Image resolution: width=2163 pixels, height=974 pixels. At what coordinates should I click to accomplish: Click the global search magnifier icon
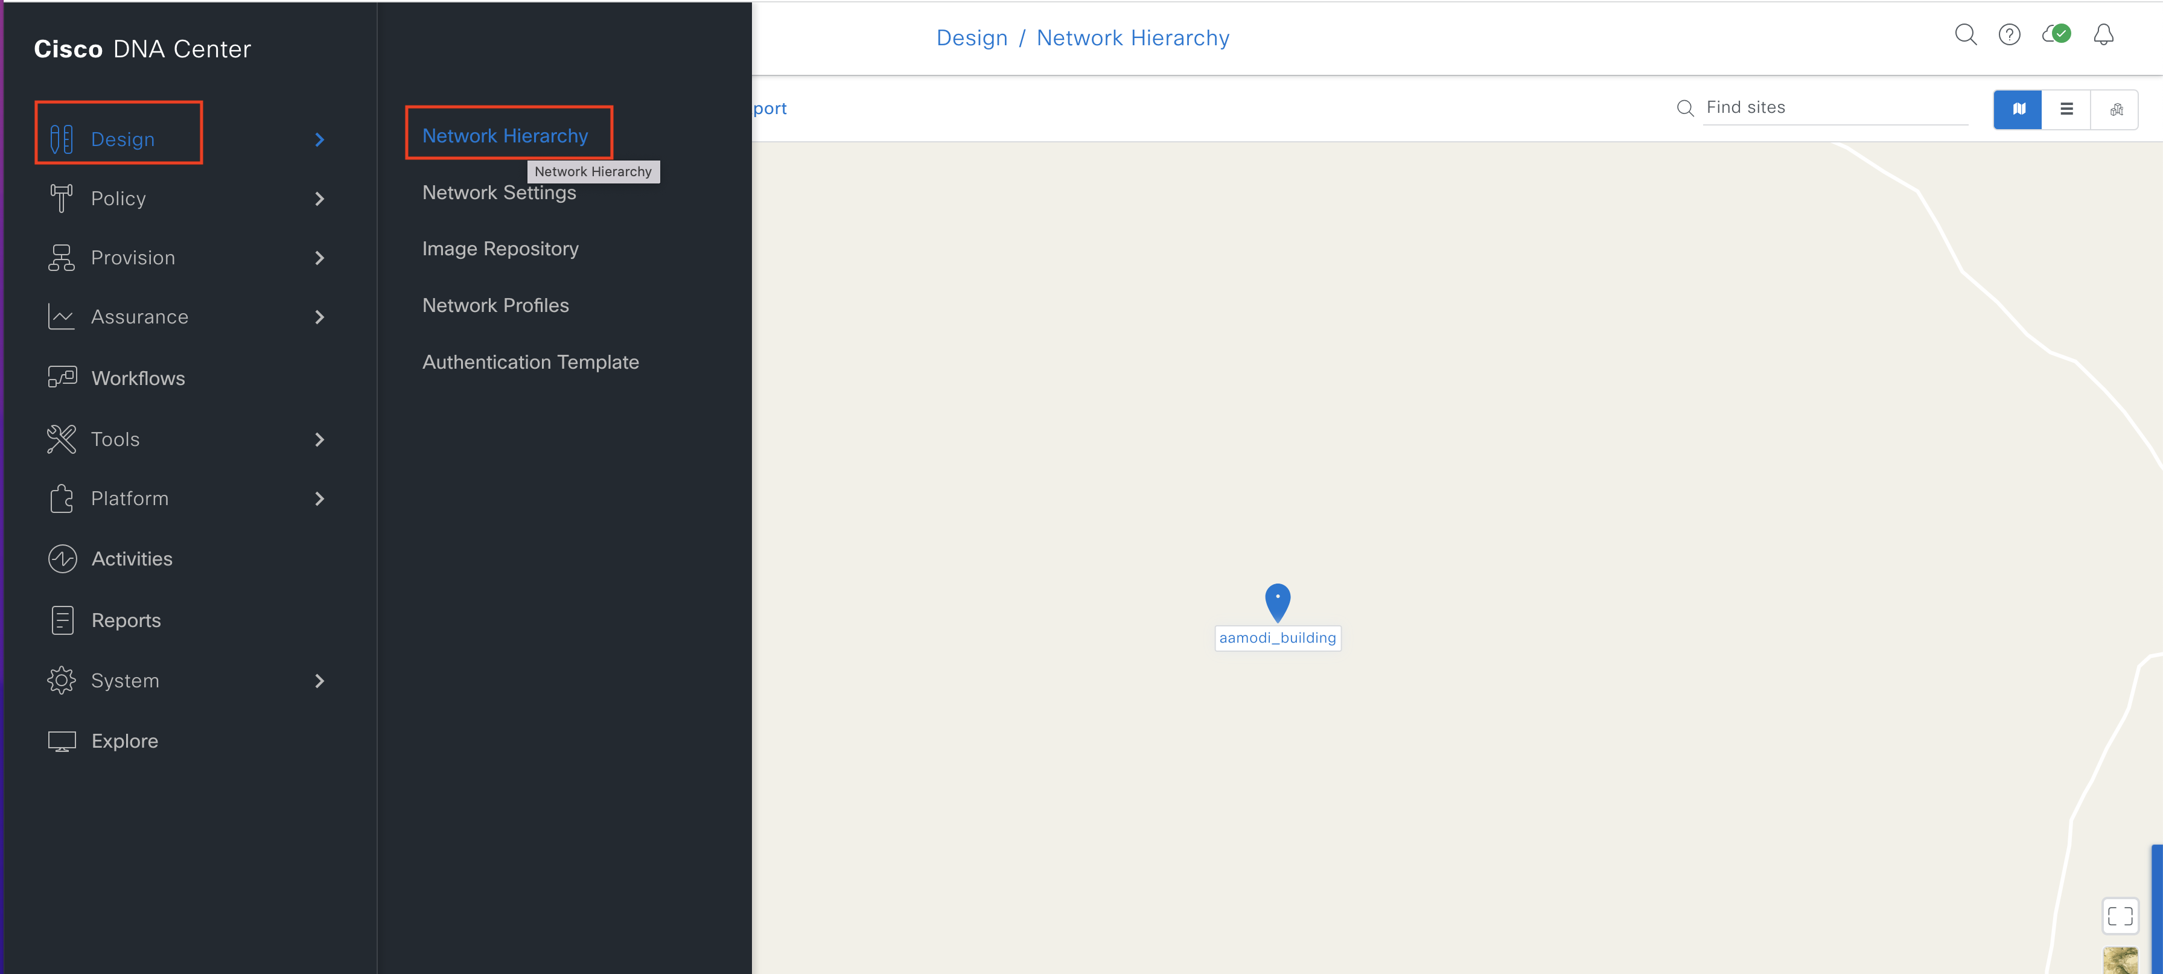1965,34
